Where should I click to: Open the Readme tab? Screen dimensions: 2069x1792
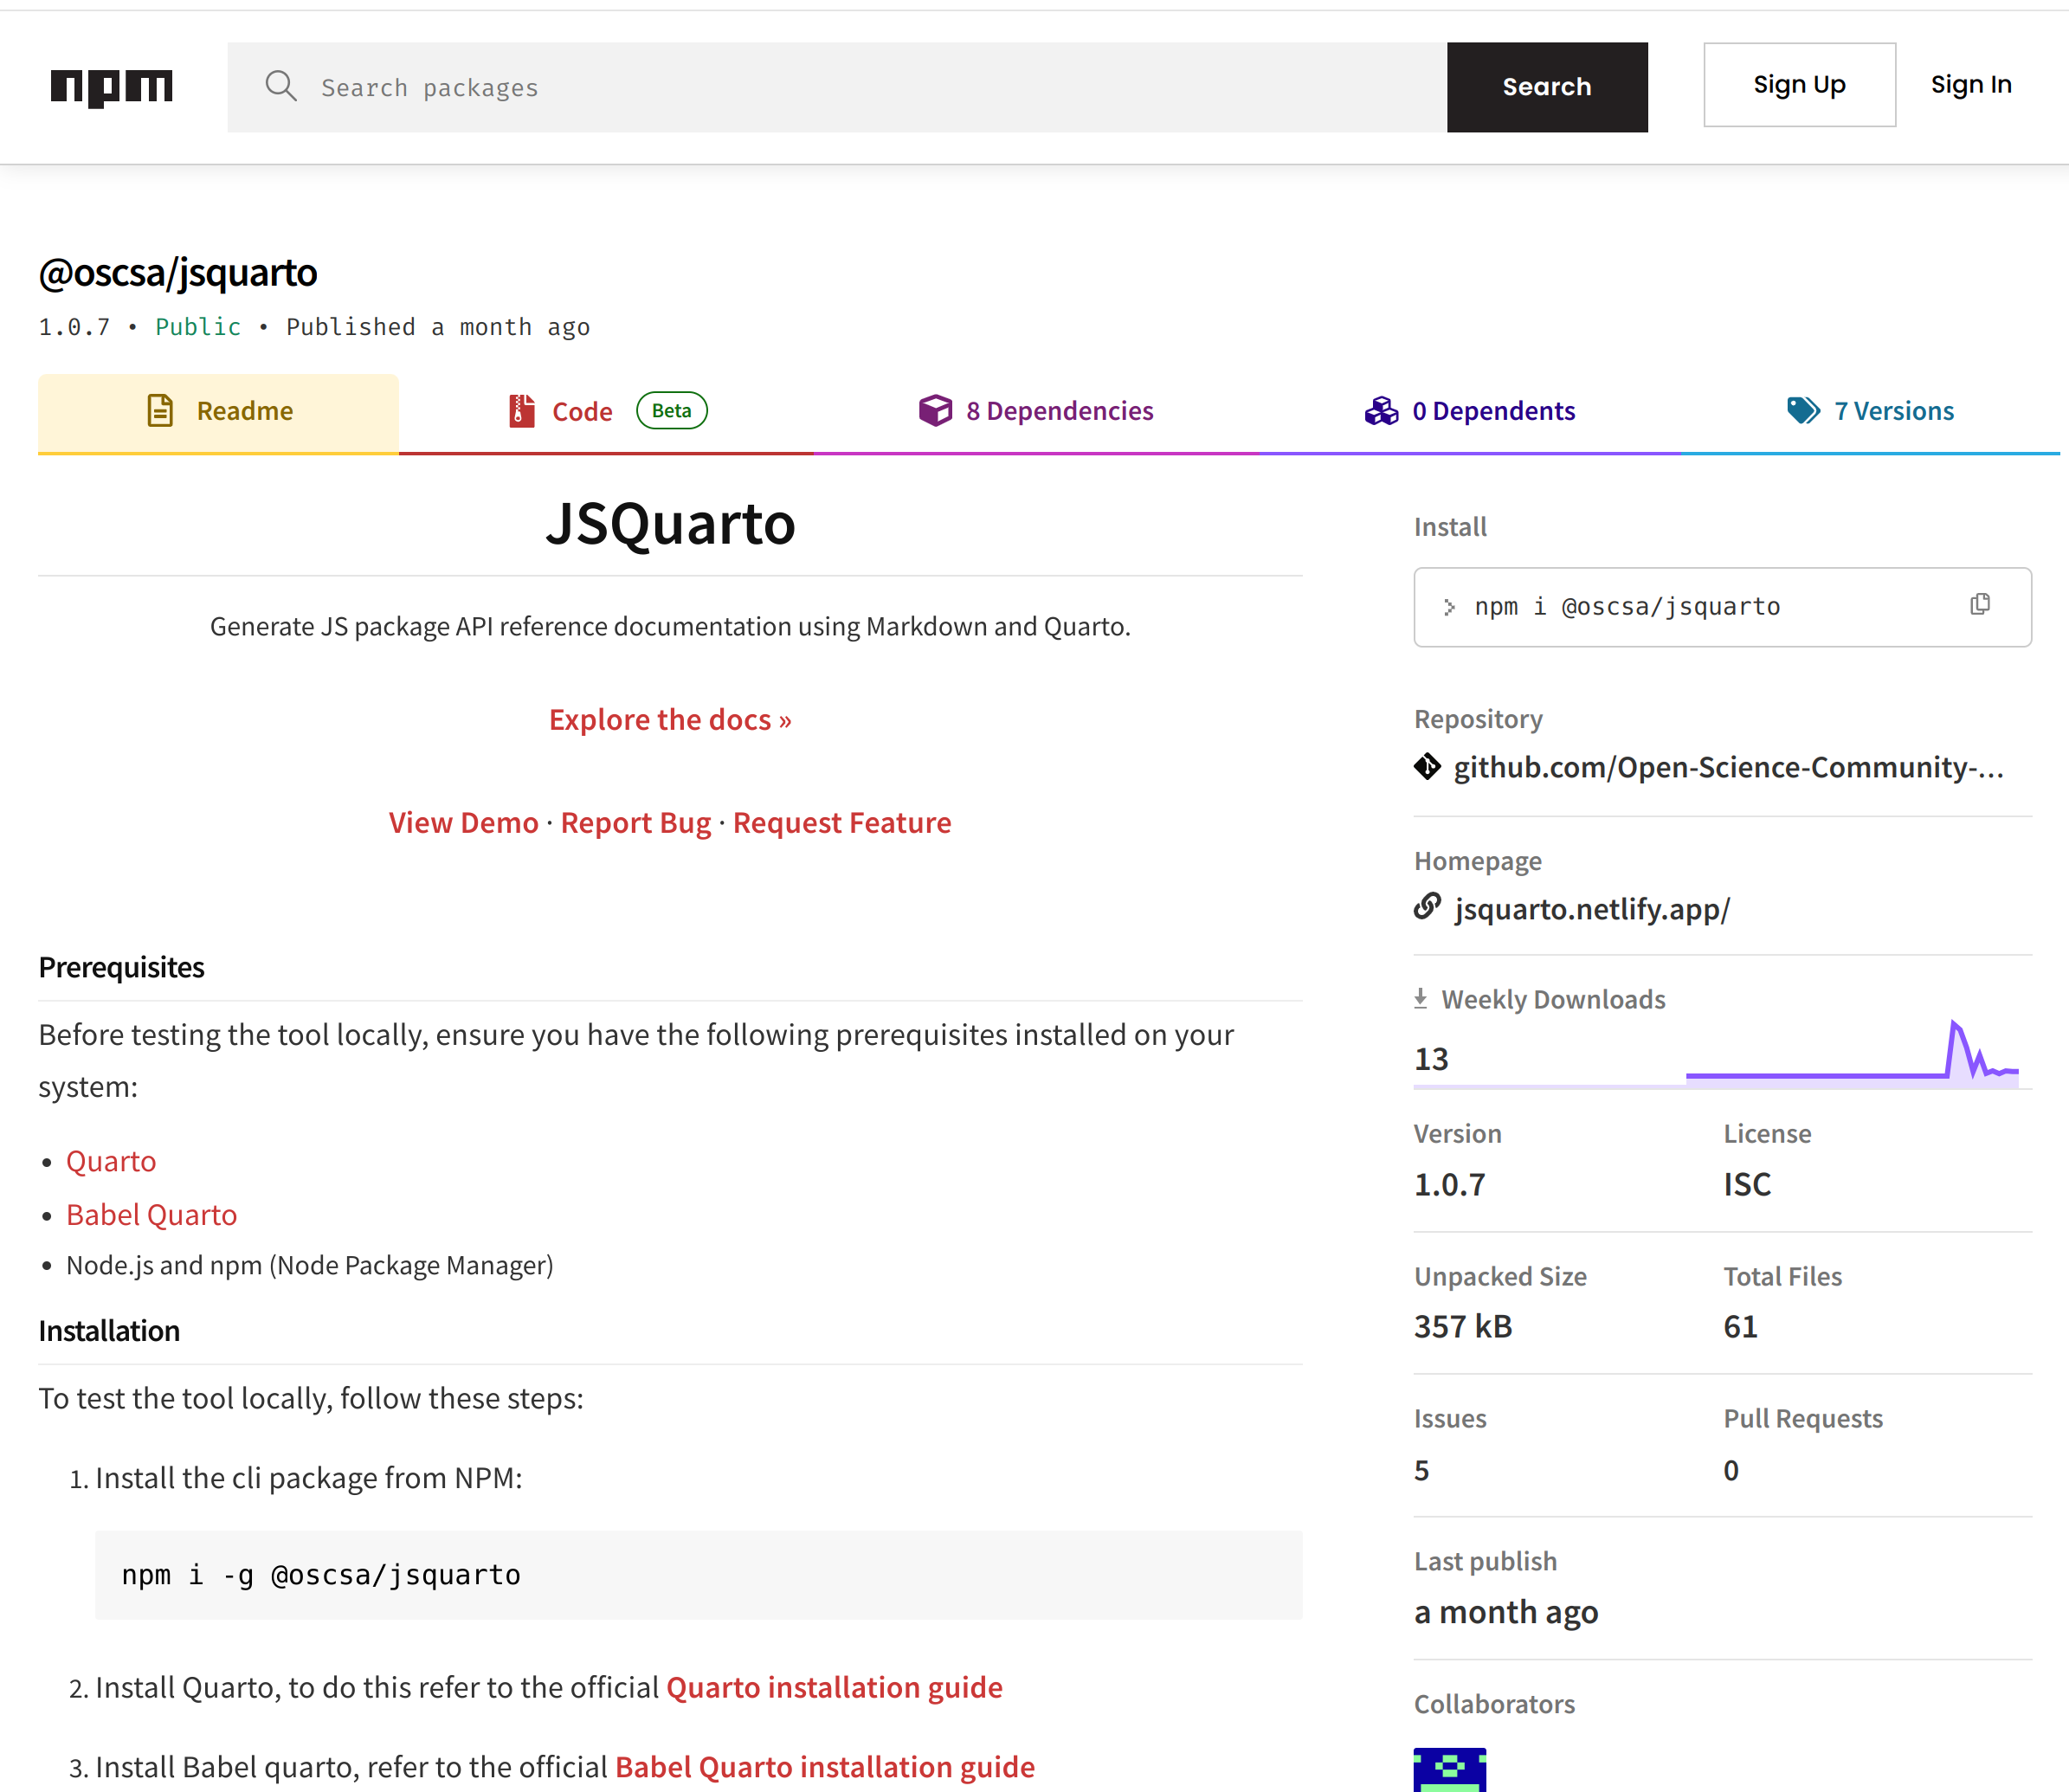pyautogui.click(x=218, y=412)
